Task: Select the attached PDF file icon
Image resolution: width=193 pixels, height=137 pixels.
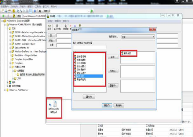Action: [55, 104]
